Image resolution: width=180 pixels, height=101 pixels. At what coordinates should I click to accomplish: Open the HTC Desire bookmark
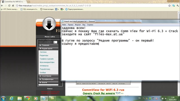point(10,9)
